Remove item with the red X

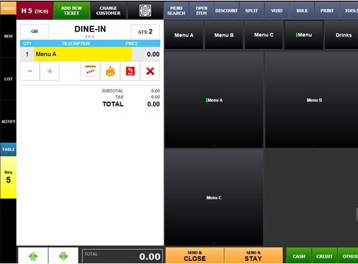point(150,71)
